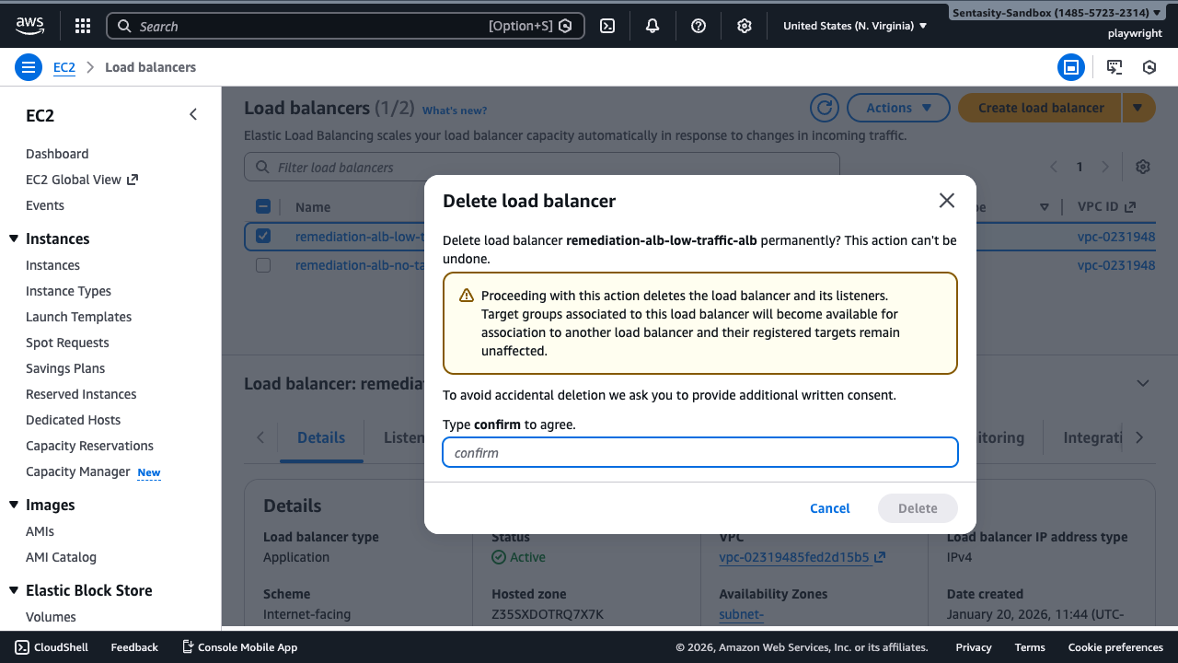1178x663 pixels.
Task: Open the Actions dropdown
Action: point(897,108)
